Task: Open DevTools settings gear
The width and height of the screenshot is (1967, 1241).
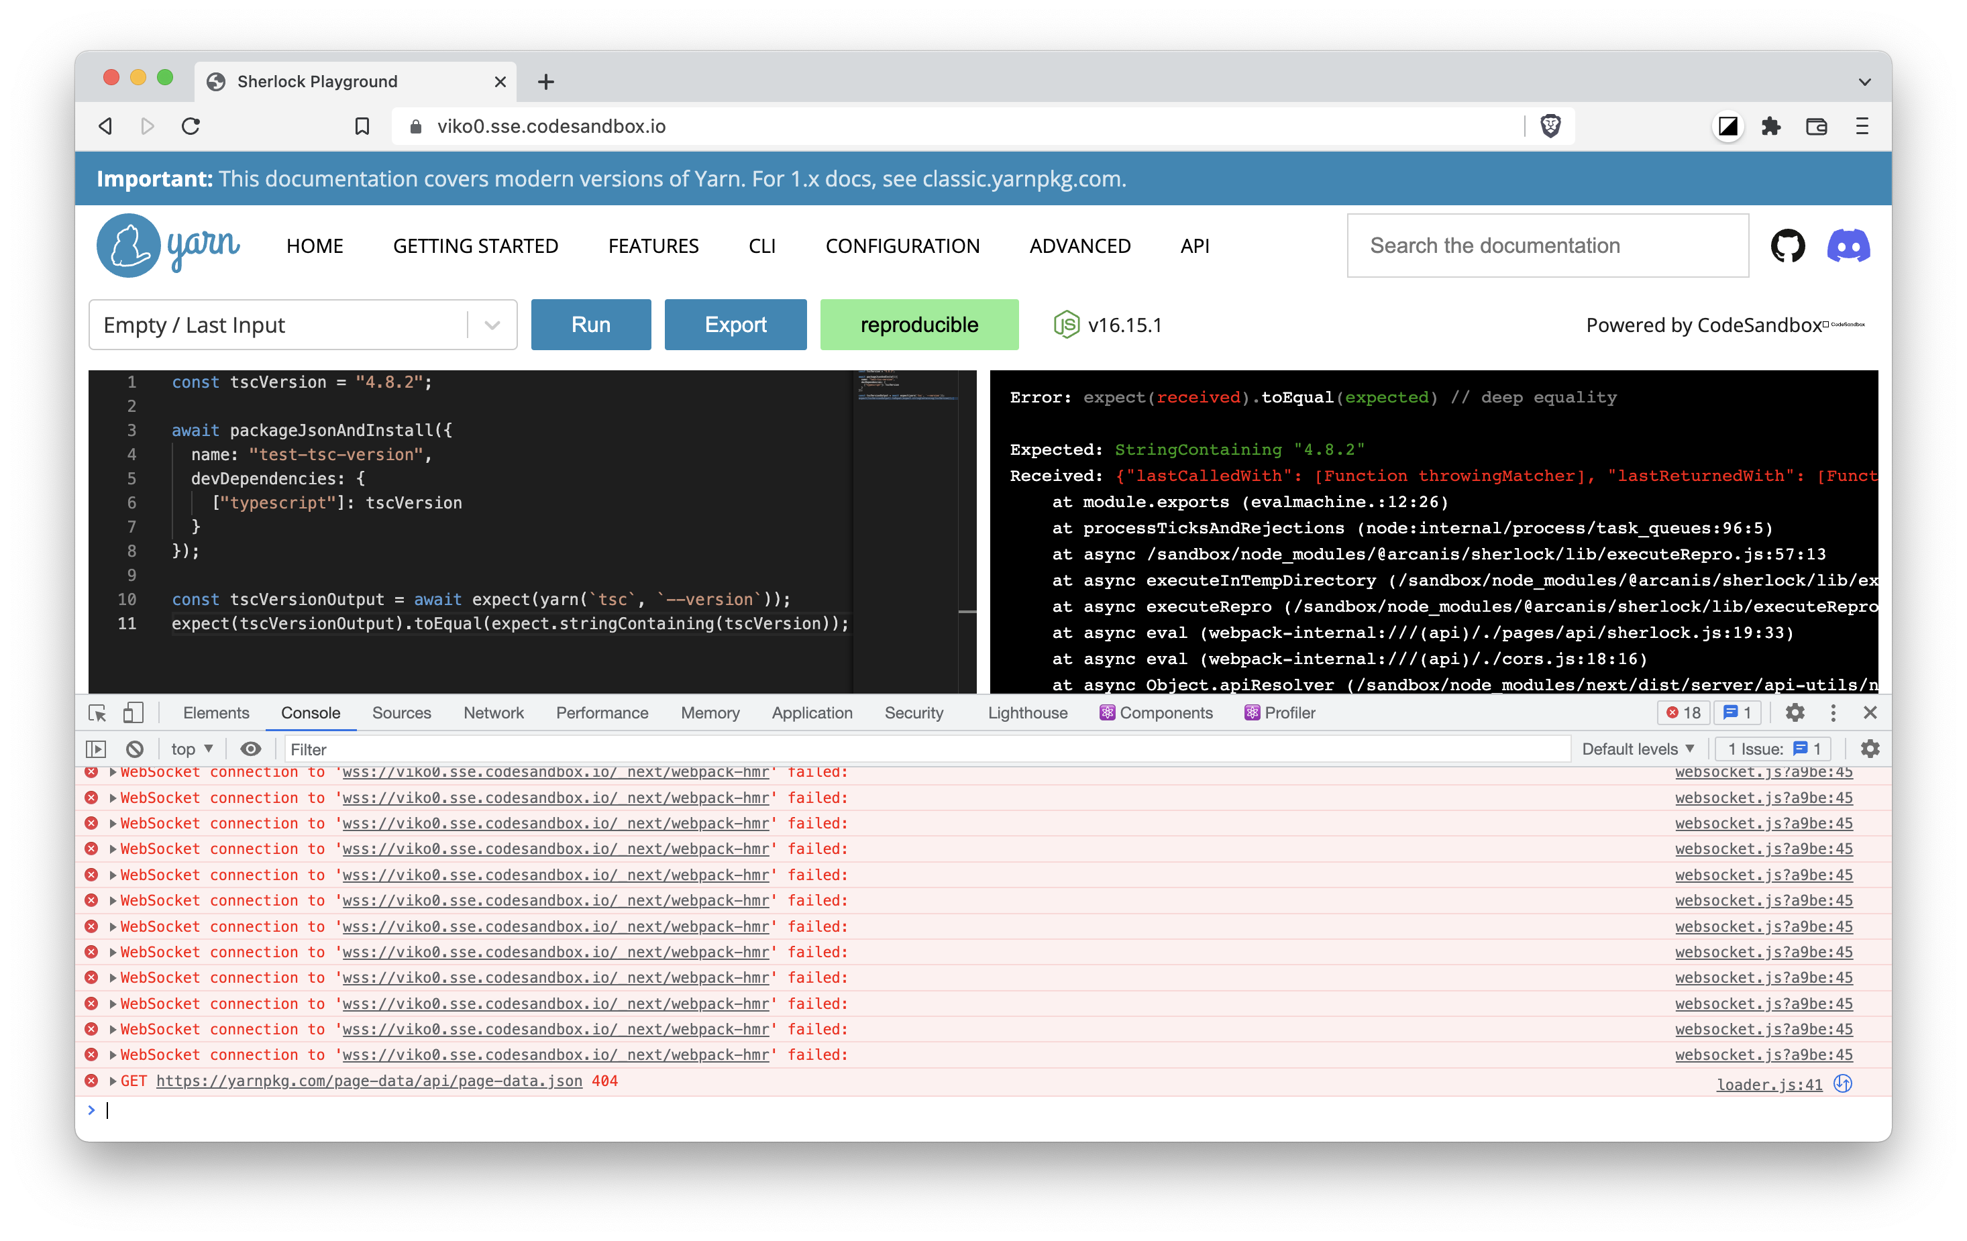Action: click(x=1795, y=712)
